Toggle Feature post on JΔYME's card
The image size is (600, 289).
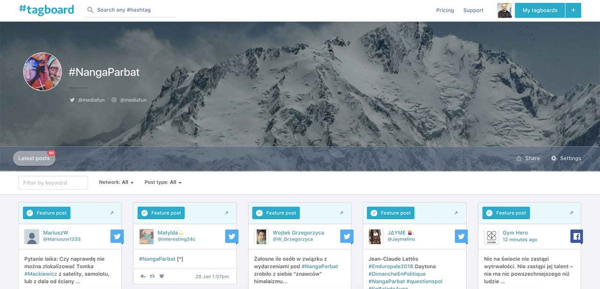pos(391,213)
